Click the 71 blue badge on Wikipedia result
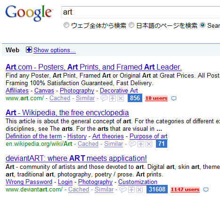The image size is (220, 199). point(162,143)
